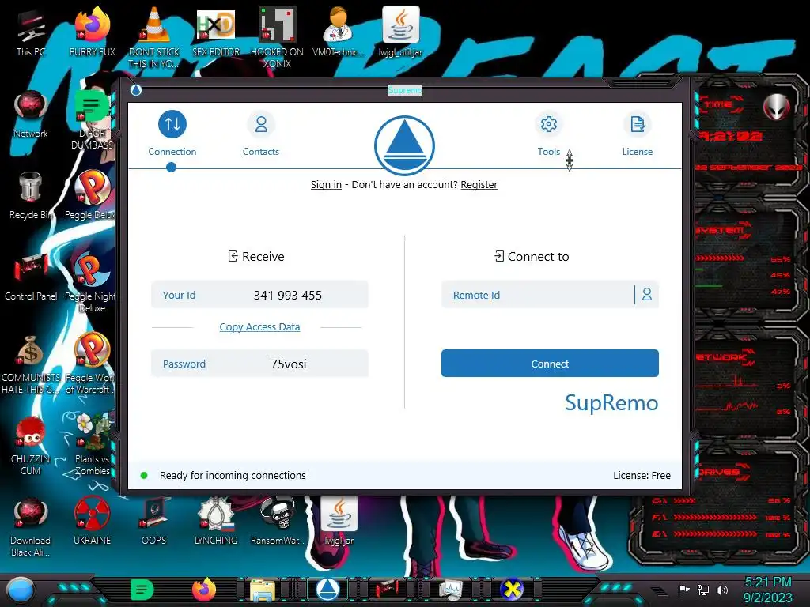This screenshot has width=810, height=607.
Task: Click the password value 75vosi
Action: (288, 364)
